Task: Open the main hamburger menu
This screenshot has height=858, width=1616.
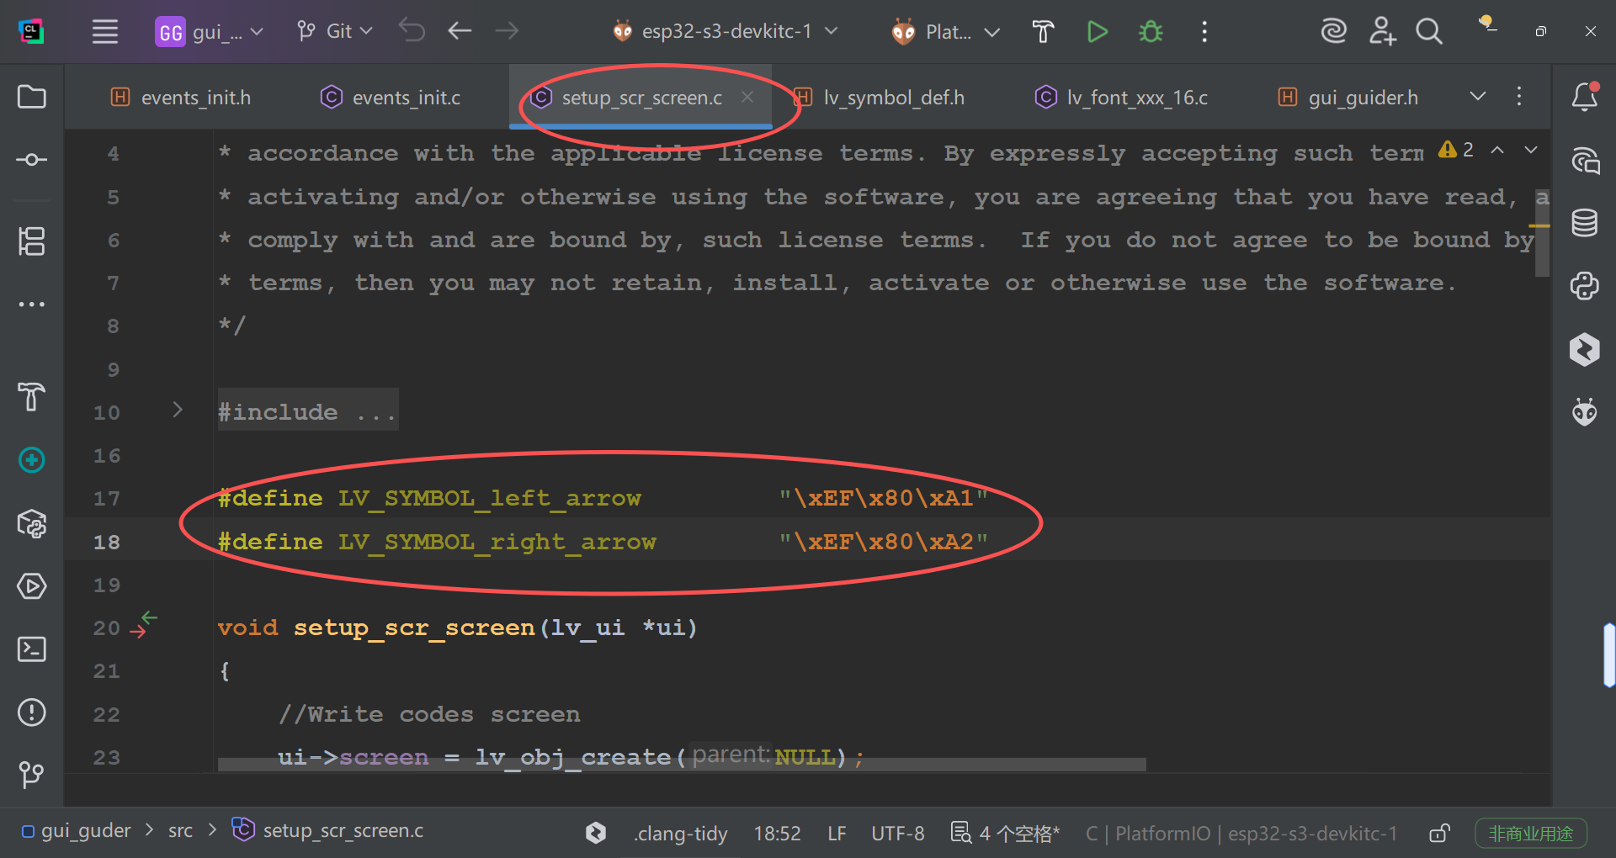Action: coord(105,32)
